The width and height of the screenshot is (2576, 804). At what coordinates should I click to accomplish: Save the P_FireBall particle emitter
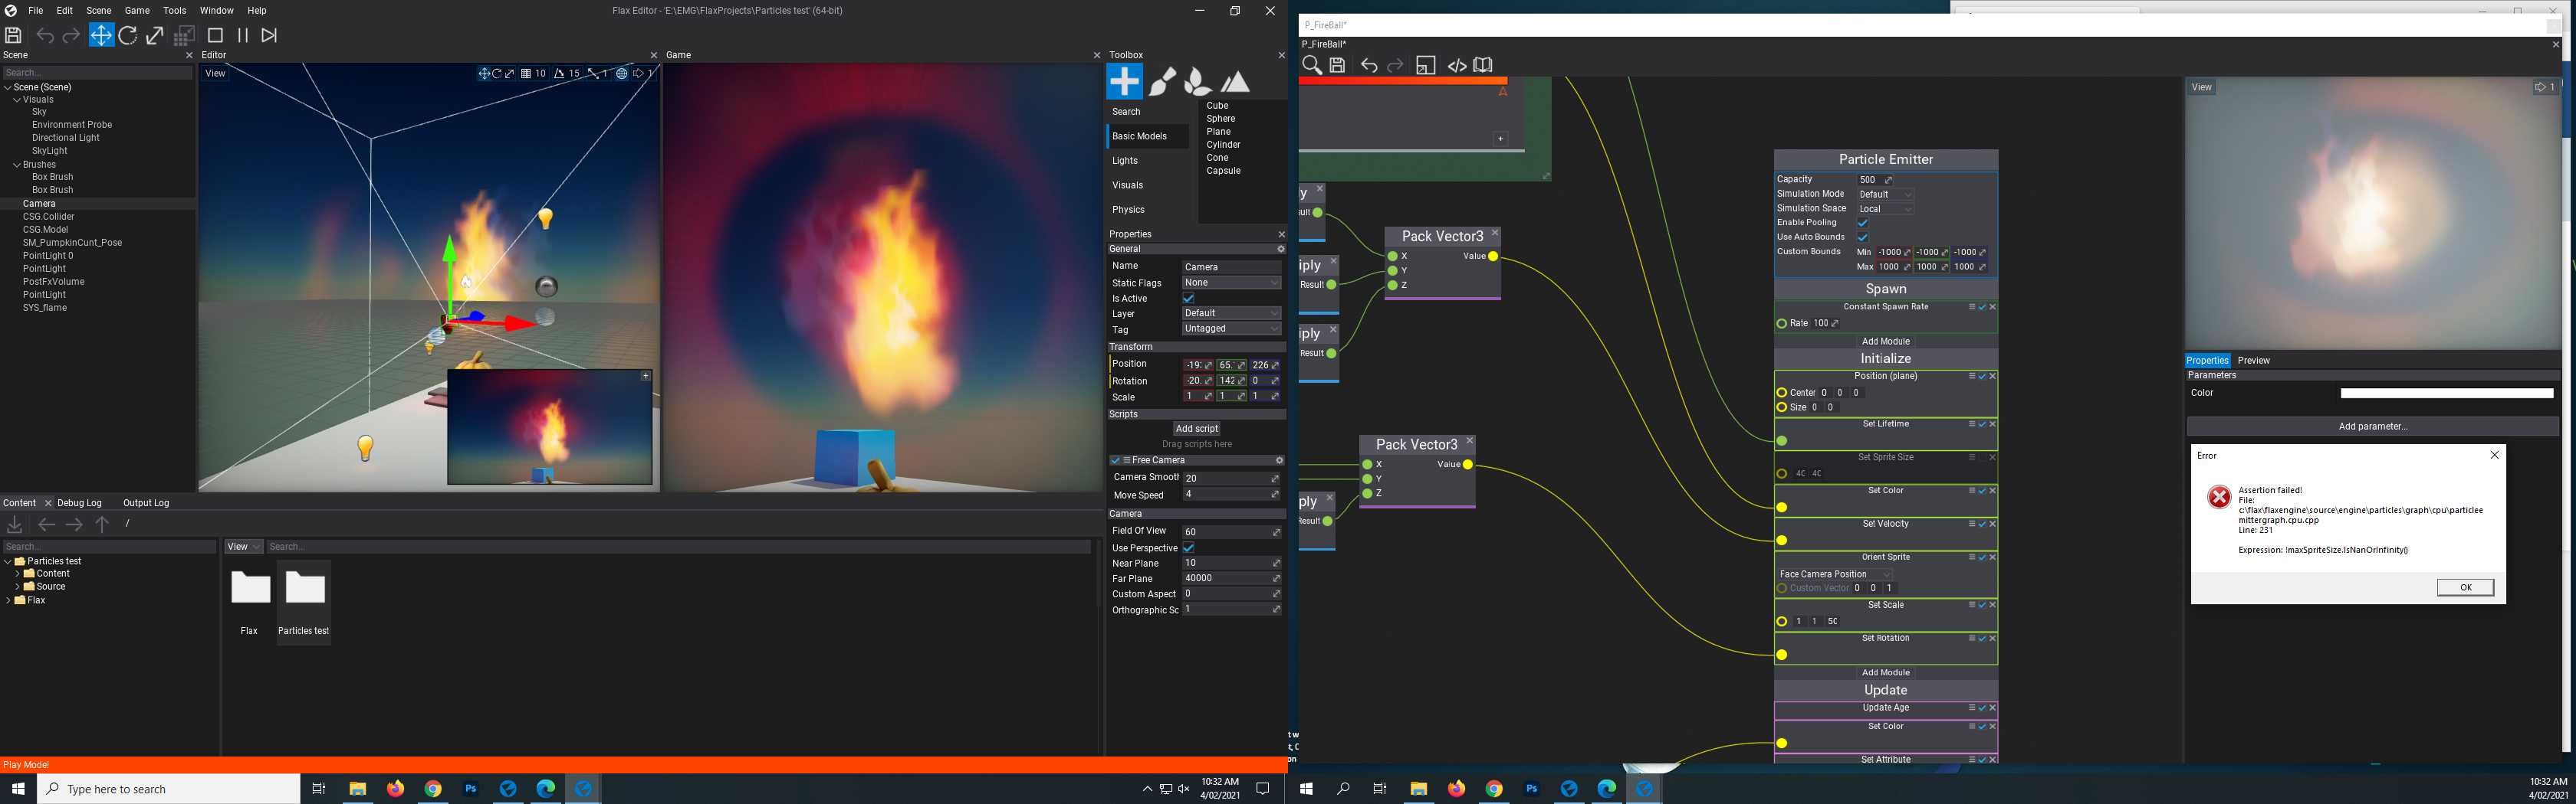click(1338, 66)
